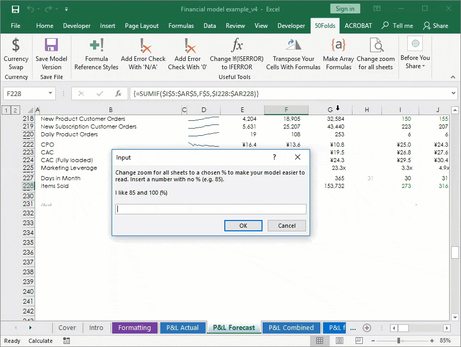Click OK in the Input dialog
This screenshot has width=461, height=347.
click(243, 226)
